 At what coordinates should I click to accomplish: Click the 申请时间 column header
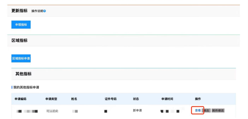[167, 99]
